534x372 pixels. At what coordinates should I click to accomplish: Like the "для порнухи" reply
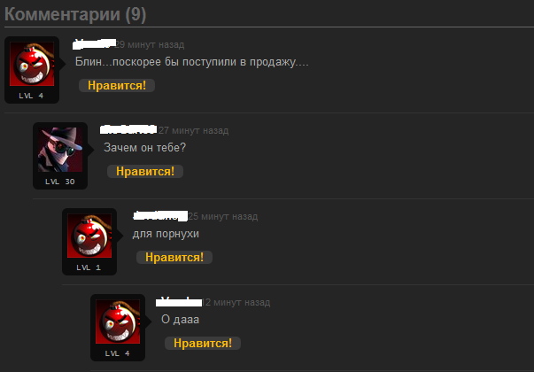[x=174, y=257]
